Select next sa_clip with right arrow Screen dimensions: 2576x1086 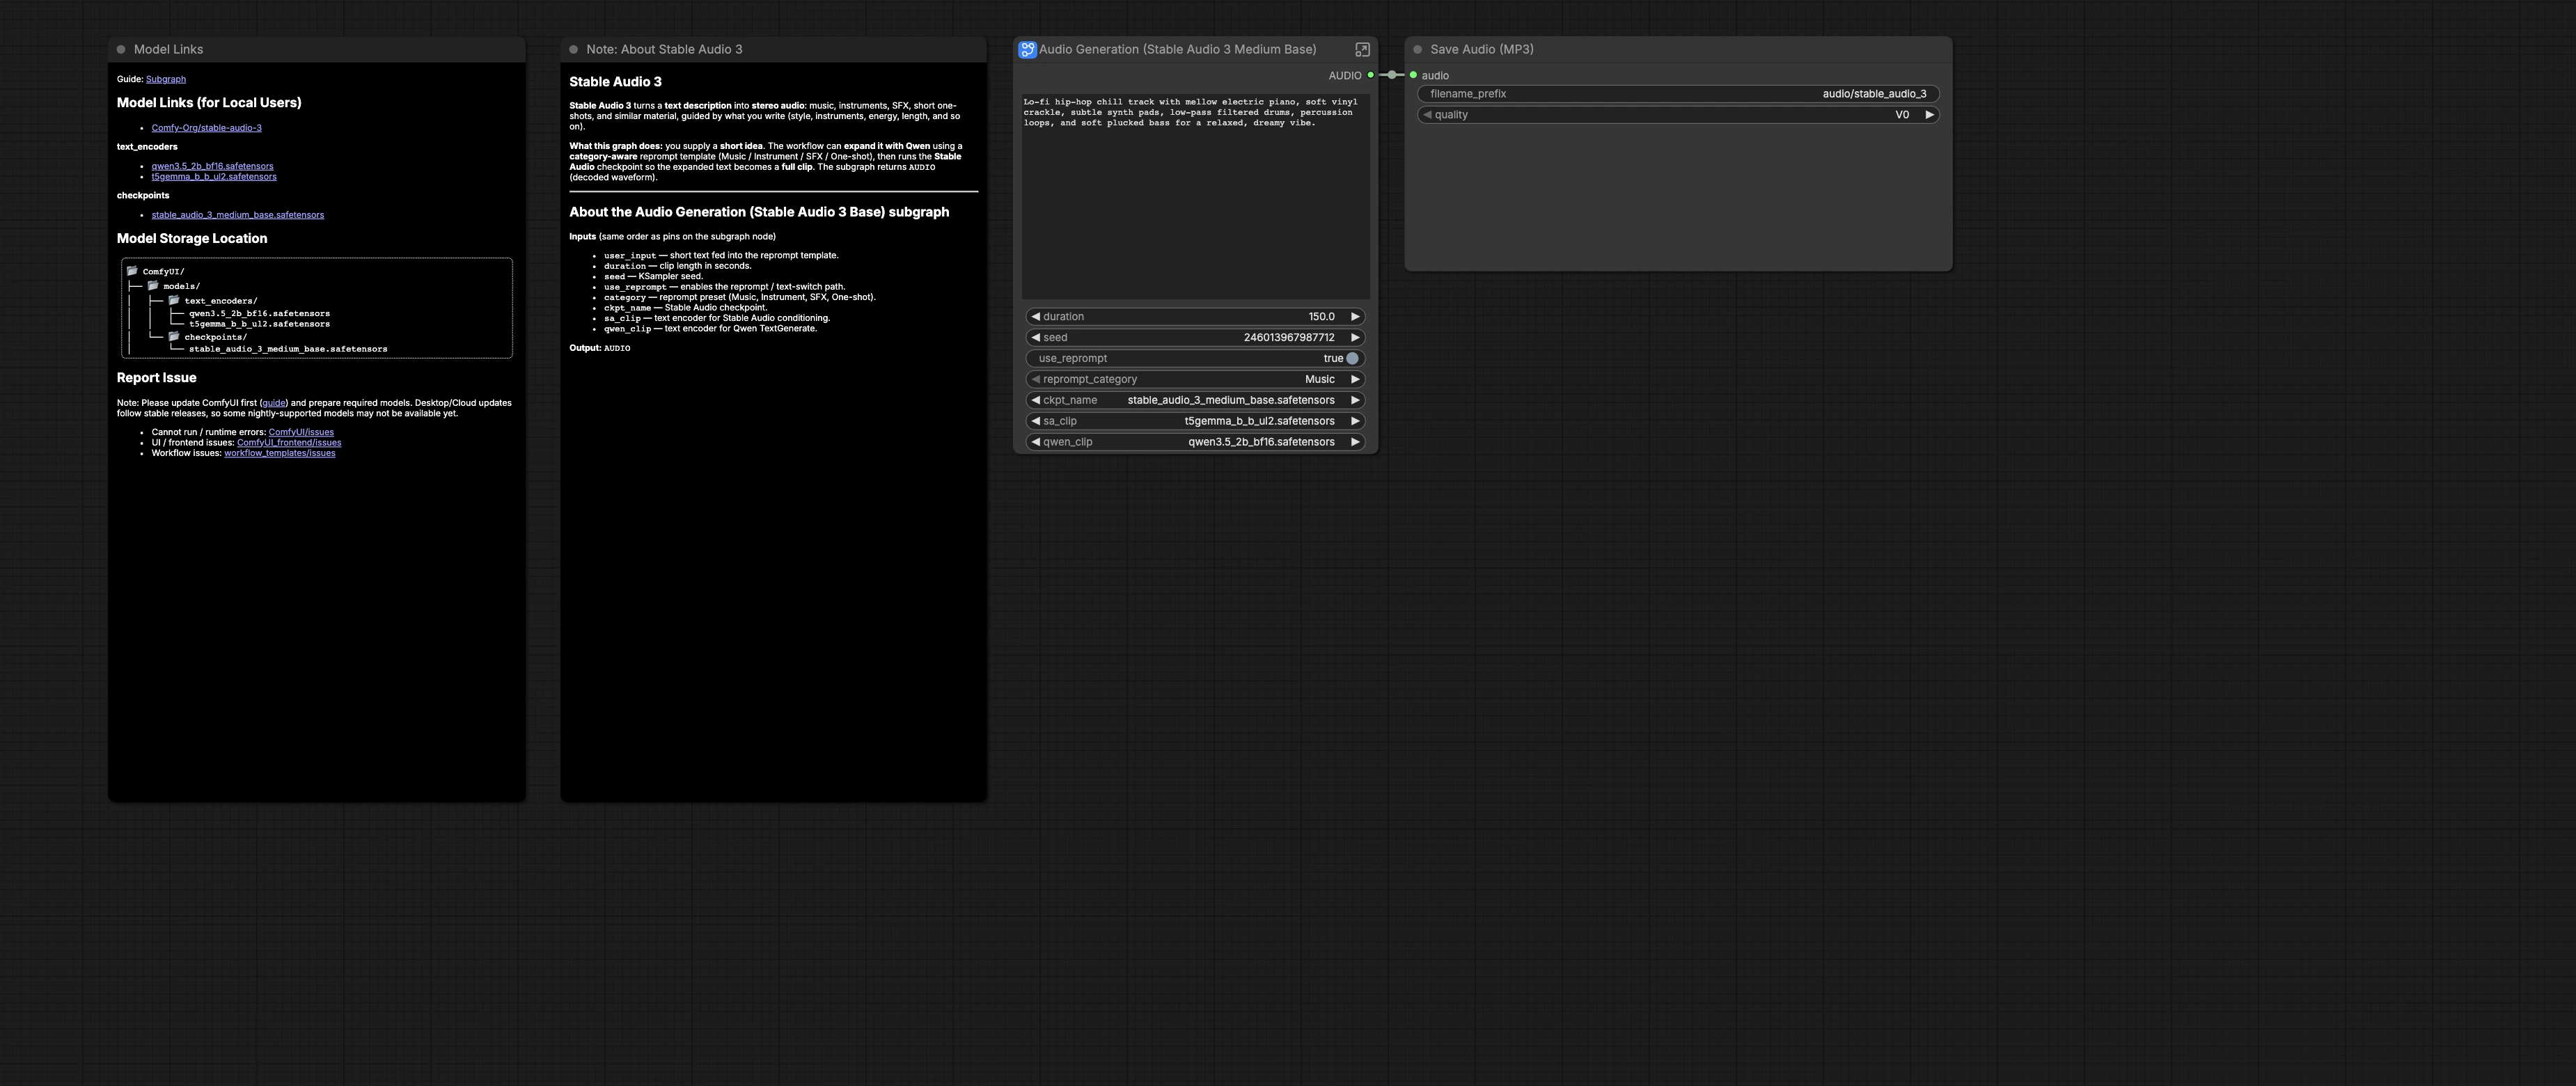point(1356,421)
